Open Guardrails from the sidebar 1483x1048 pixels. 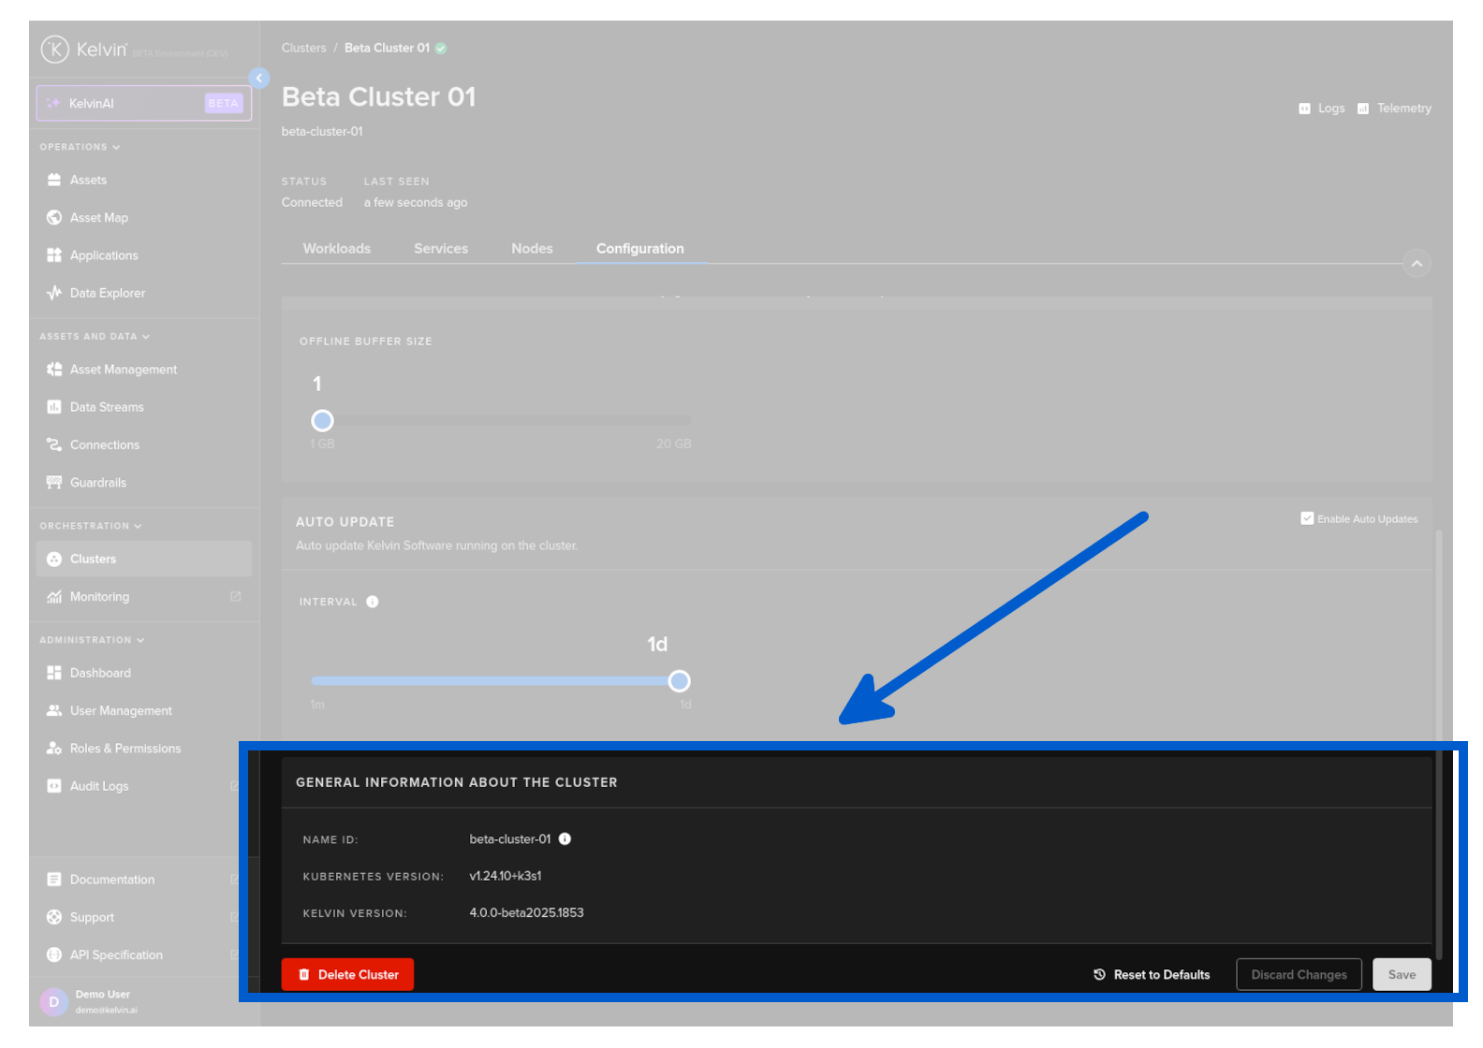pos(97,483)
